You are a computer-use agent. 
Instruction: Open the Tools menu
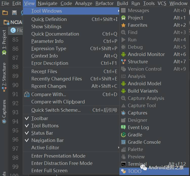pyautogui.click(x=149, y=3)
